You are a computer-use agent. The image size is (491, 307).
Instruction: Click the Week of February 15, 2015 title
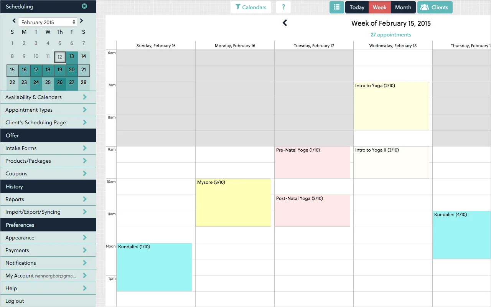point(391,23)
